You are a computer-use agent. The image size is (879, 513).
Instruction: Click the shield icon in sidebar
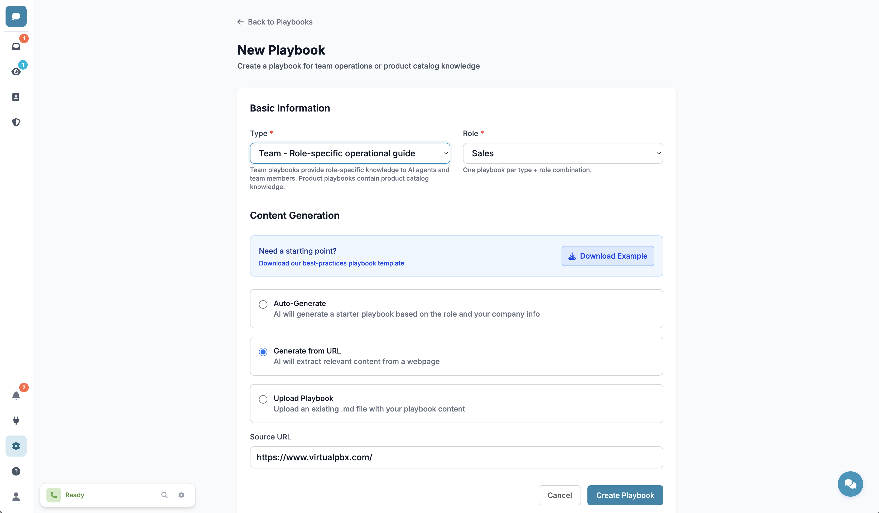16,122
